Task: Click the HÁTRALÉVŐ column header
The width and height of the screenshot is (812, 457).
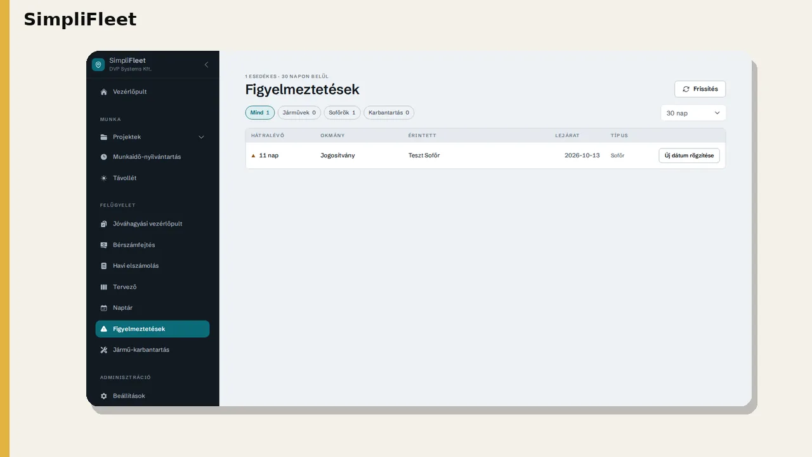Action: (268, 136)
